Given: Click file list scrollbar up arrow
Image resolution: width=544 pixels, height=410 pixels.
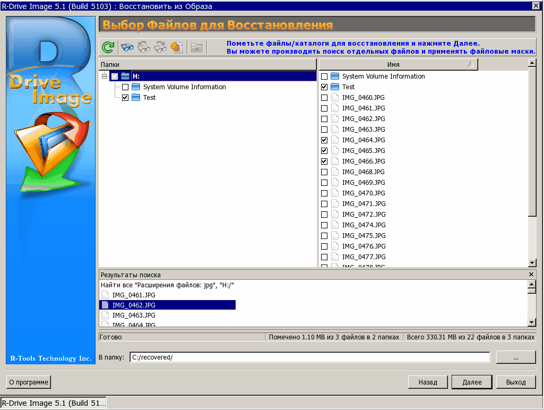Looking at the screenshot, I should point(532,63).
